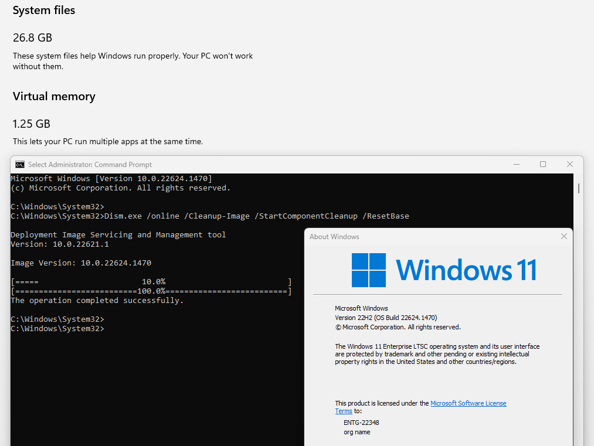Click the Windows 11 Enterprise LTSC description paragraph
Image resolution: width=594 pixels, height=446 pixels.
[437, 354]
